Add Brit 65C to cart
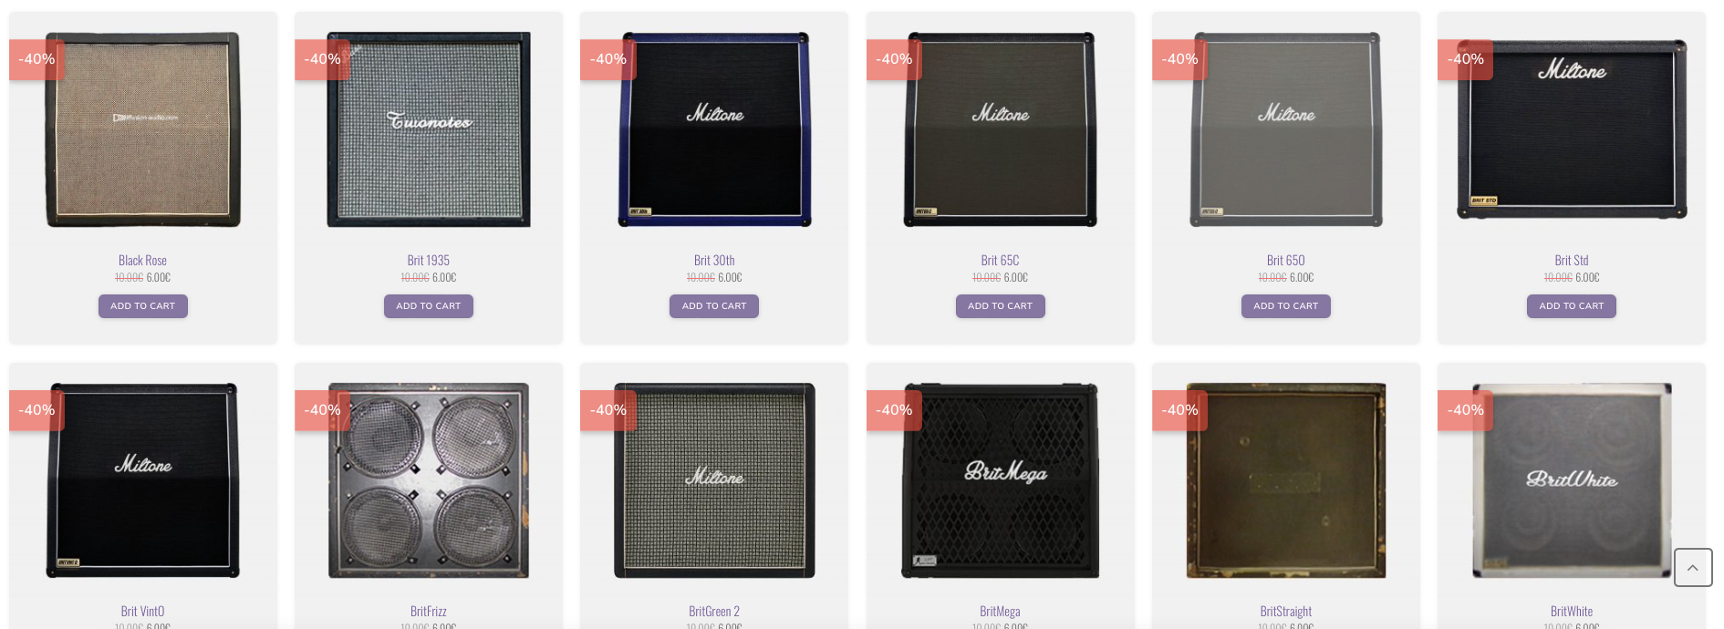Viewport: 1724px width, 629px height. pos(1000,306)
